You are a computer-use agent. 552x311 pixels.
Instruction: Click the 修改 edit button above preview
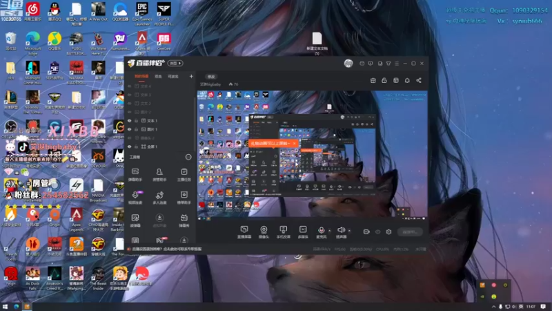click(211, 77)
